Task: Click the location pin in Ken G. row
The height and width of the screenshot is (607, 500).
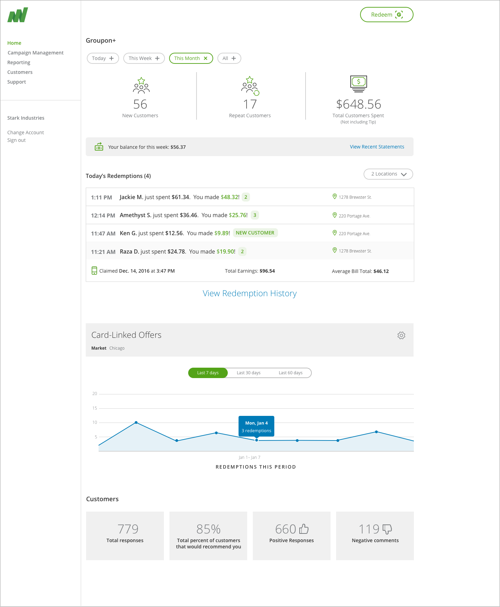Action: (335, 233)
